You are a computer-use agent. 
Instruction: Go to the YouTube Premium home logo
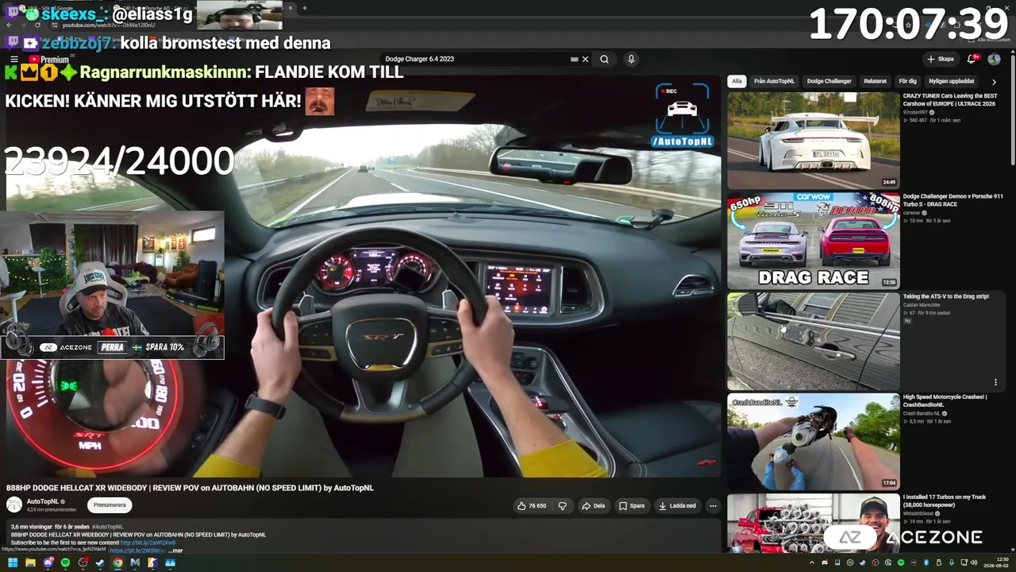pos(49,60)
